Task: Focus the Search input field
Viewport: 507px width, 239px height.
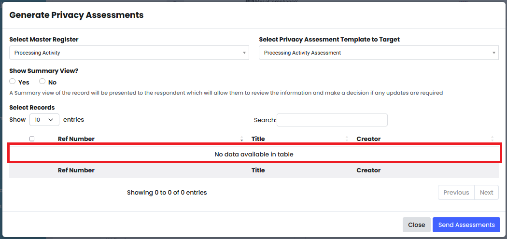Action: [332, 120]
